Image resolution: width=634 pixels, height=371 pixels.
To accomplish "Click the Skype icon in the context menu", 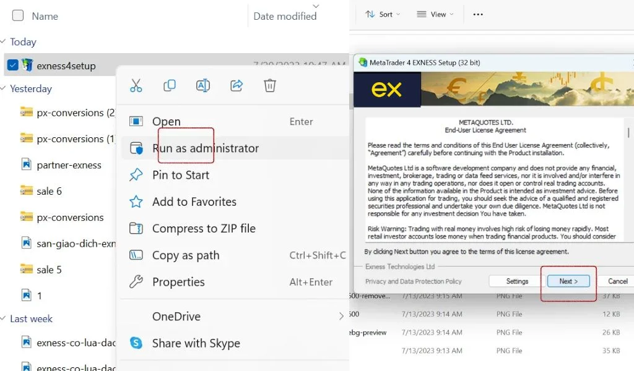I will click(x=135, y=343).
